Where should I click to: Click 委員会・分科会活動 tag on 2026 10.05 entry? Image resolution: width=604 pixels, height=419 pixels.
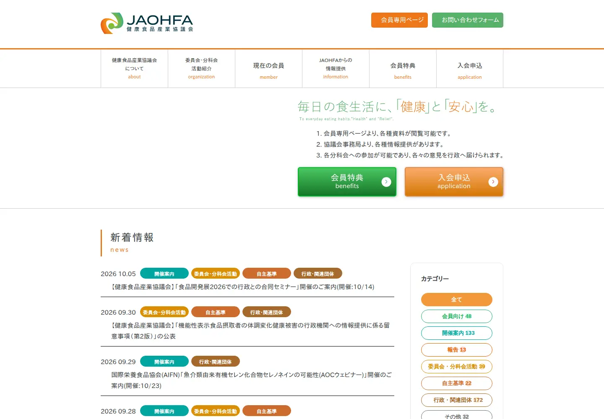coord(216,274)
